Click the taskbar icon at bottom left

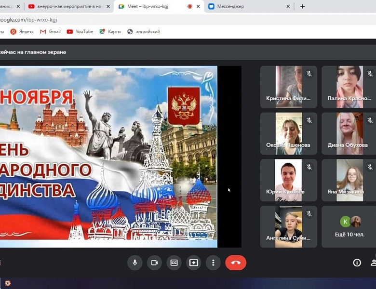[x=8, y=283]
